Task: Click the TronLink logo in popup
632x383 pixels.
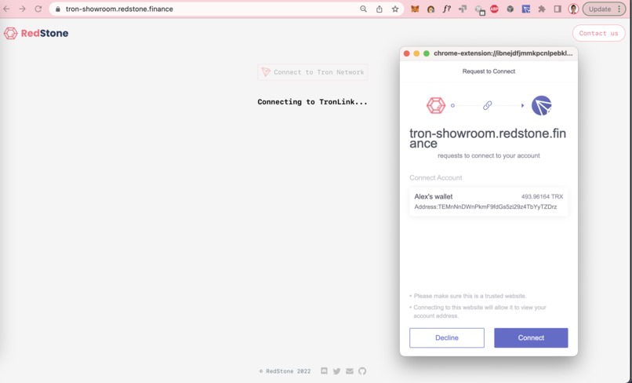Action: [x=541, y=105]
